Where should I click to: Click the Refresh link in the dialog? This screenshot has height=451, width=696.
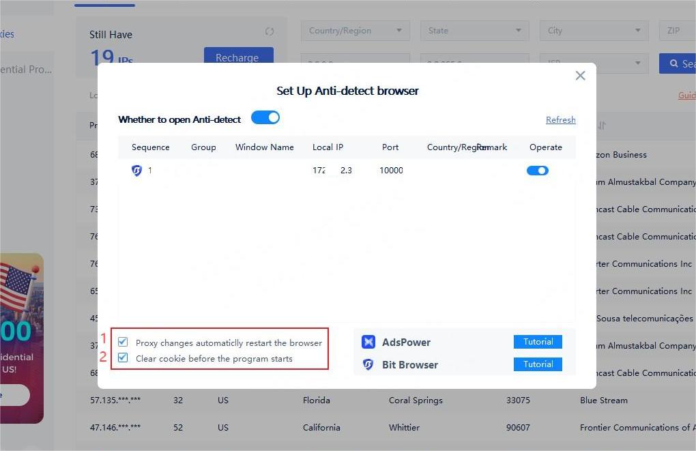(x=560, y=120)
